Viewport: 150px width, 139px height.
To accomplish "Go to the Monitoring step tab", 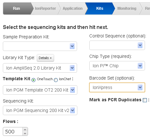I will tap(127, 8).
